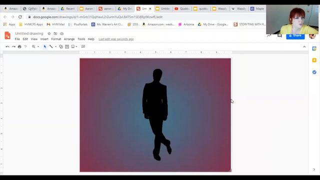Image resolution: width=320 pixels, height=180 pixels.
Task: Open the DSS bookmark
Action: coord(132,24)
